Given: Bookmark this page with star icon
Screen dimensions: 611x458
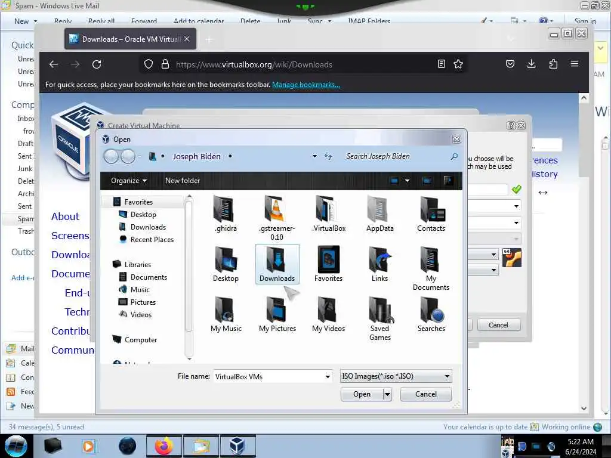Looking at the screenshot, I should pos(458,64).
